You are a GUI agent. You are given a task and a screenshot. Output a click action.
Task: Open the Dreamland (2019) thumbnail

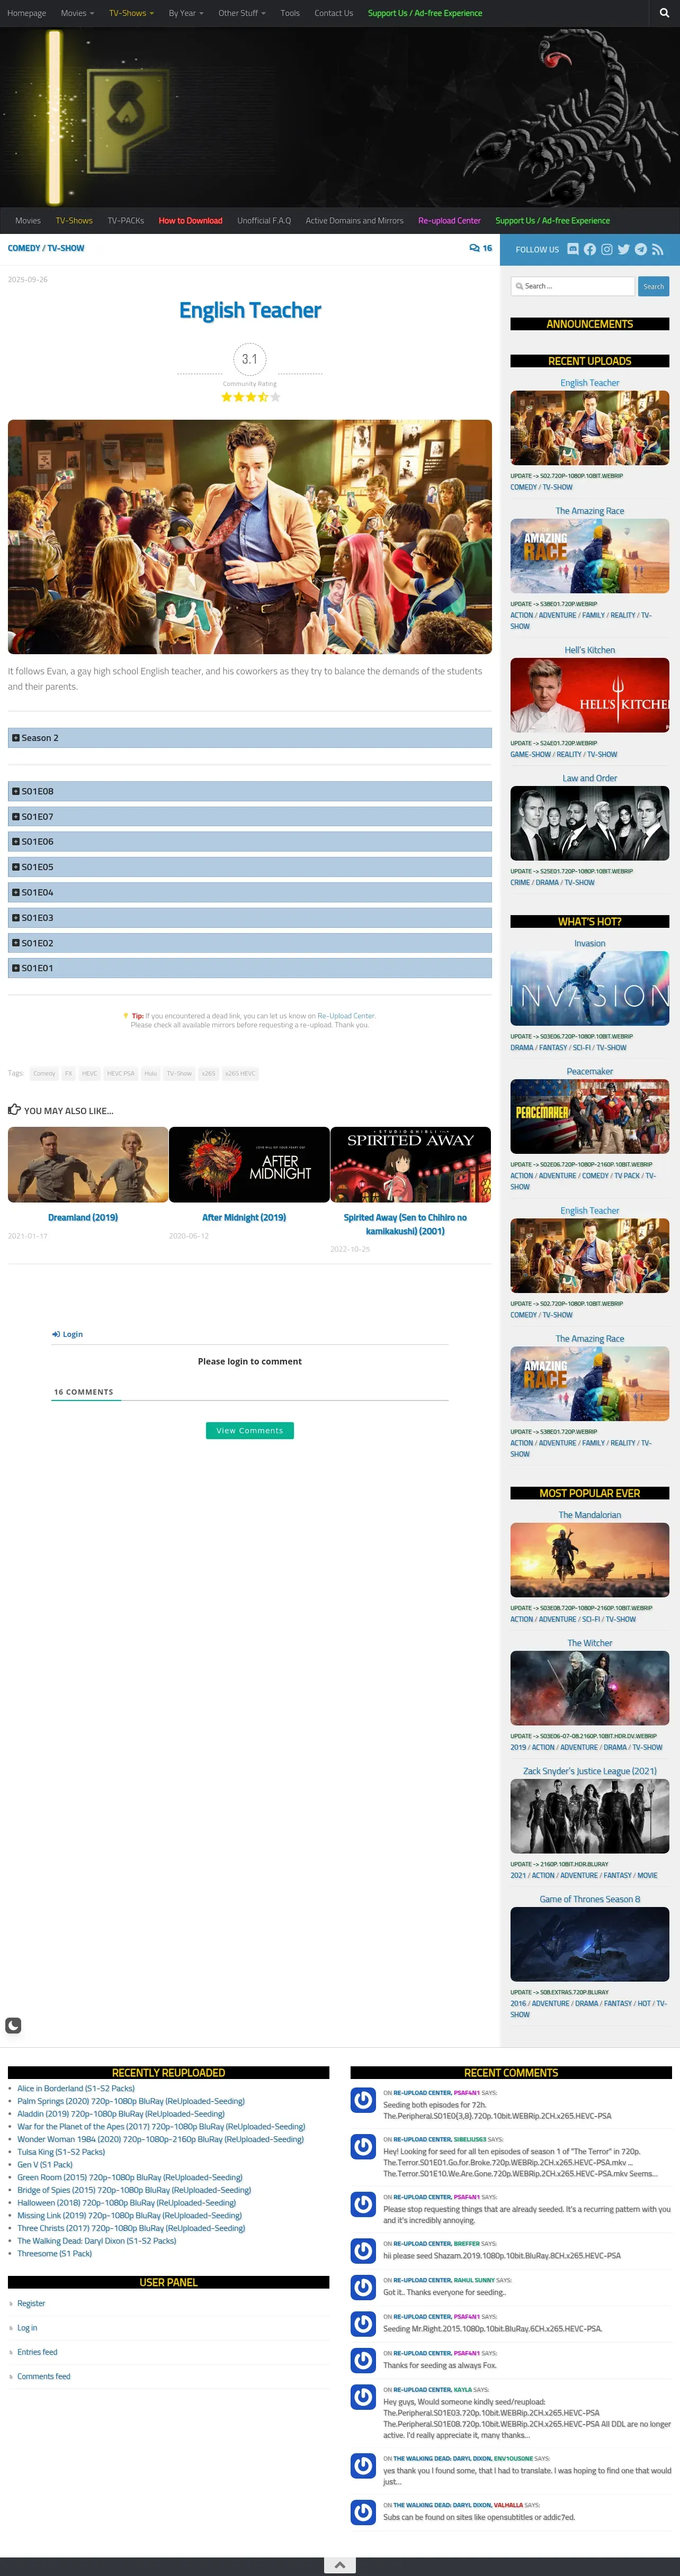coord(88,1164)
